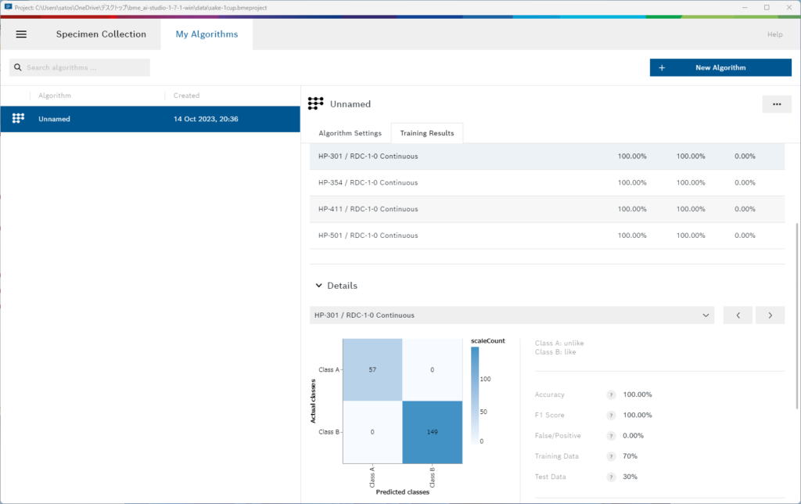Create a New Algorithm
This screenshot has height=504, width=801.
click(x=720, y=68)
